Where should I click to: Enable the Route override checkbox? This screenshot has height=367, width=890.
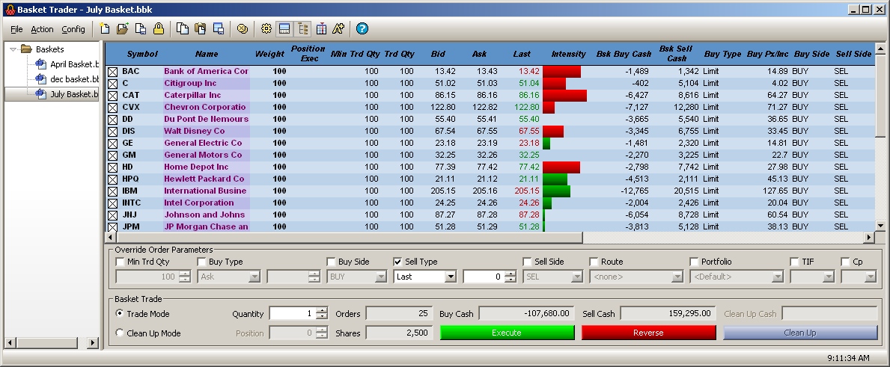pos(594,262)
